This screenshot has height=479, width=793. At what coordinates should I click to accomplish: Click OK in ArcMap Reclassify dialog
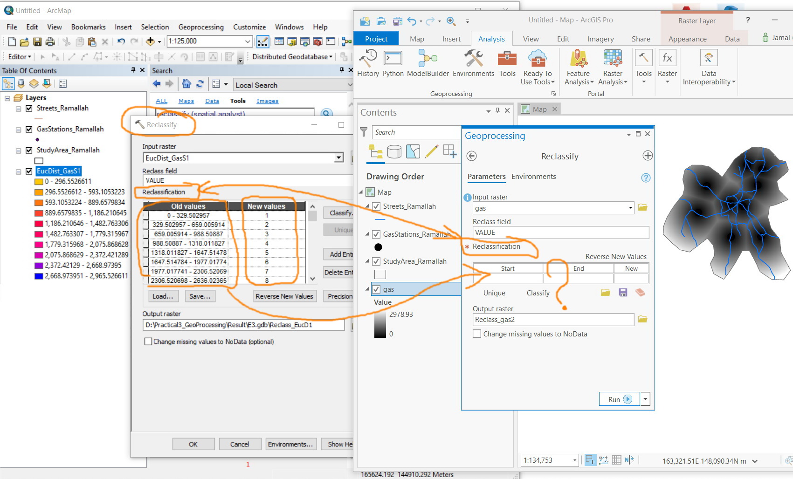click(x=193, y=444)
